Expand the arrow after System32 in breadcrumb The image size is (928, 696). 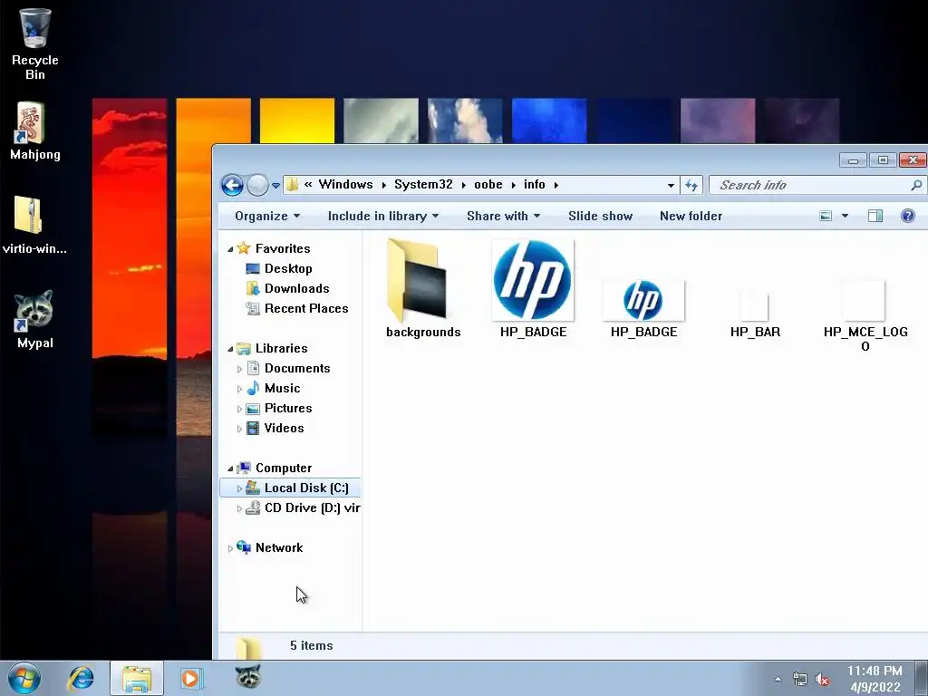tap(463, 185)
